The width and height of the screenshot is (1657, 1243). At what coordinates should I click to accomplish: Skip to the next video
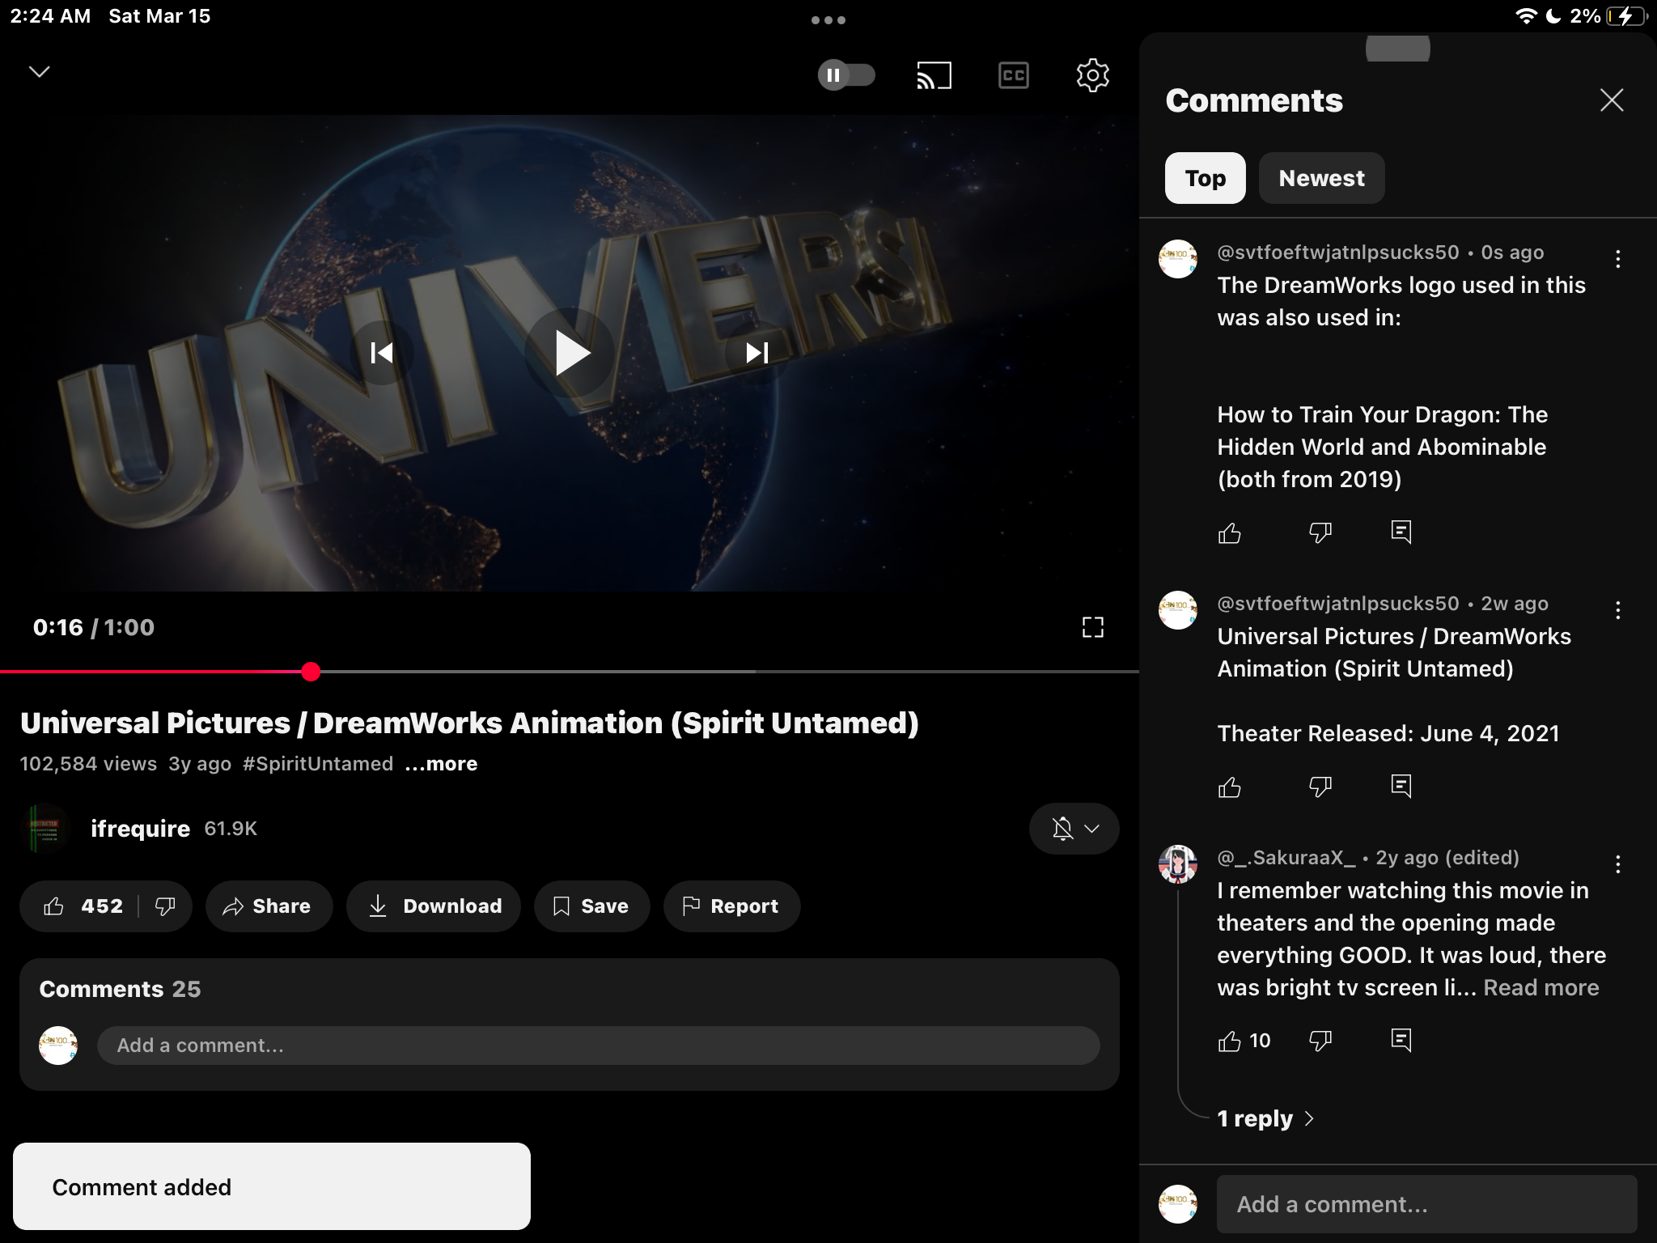point(757,353)
